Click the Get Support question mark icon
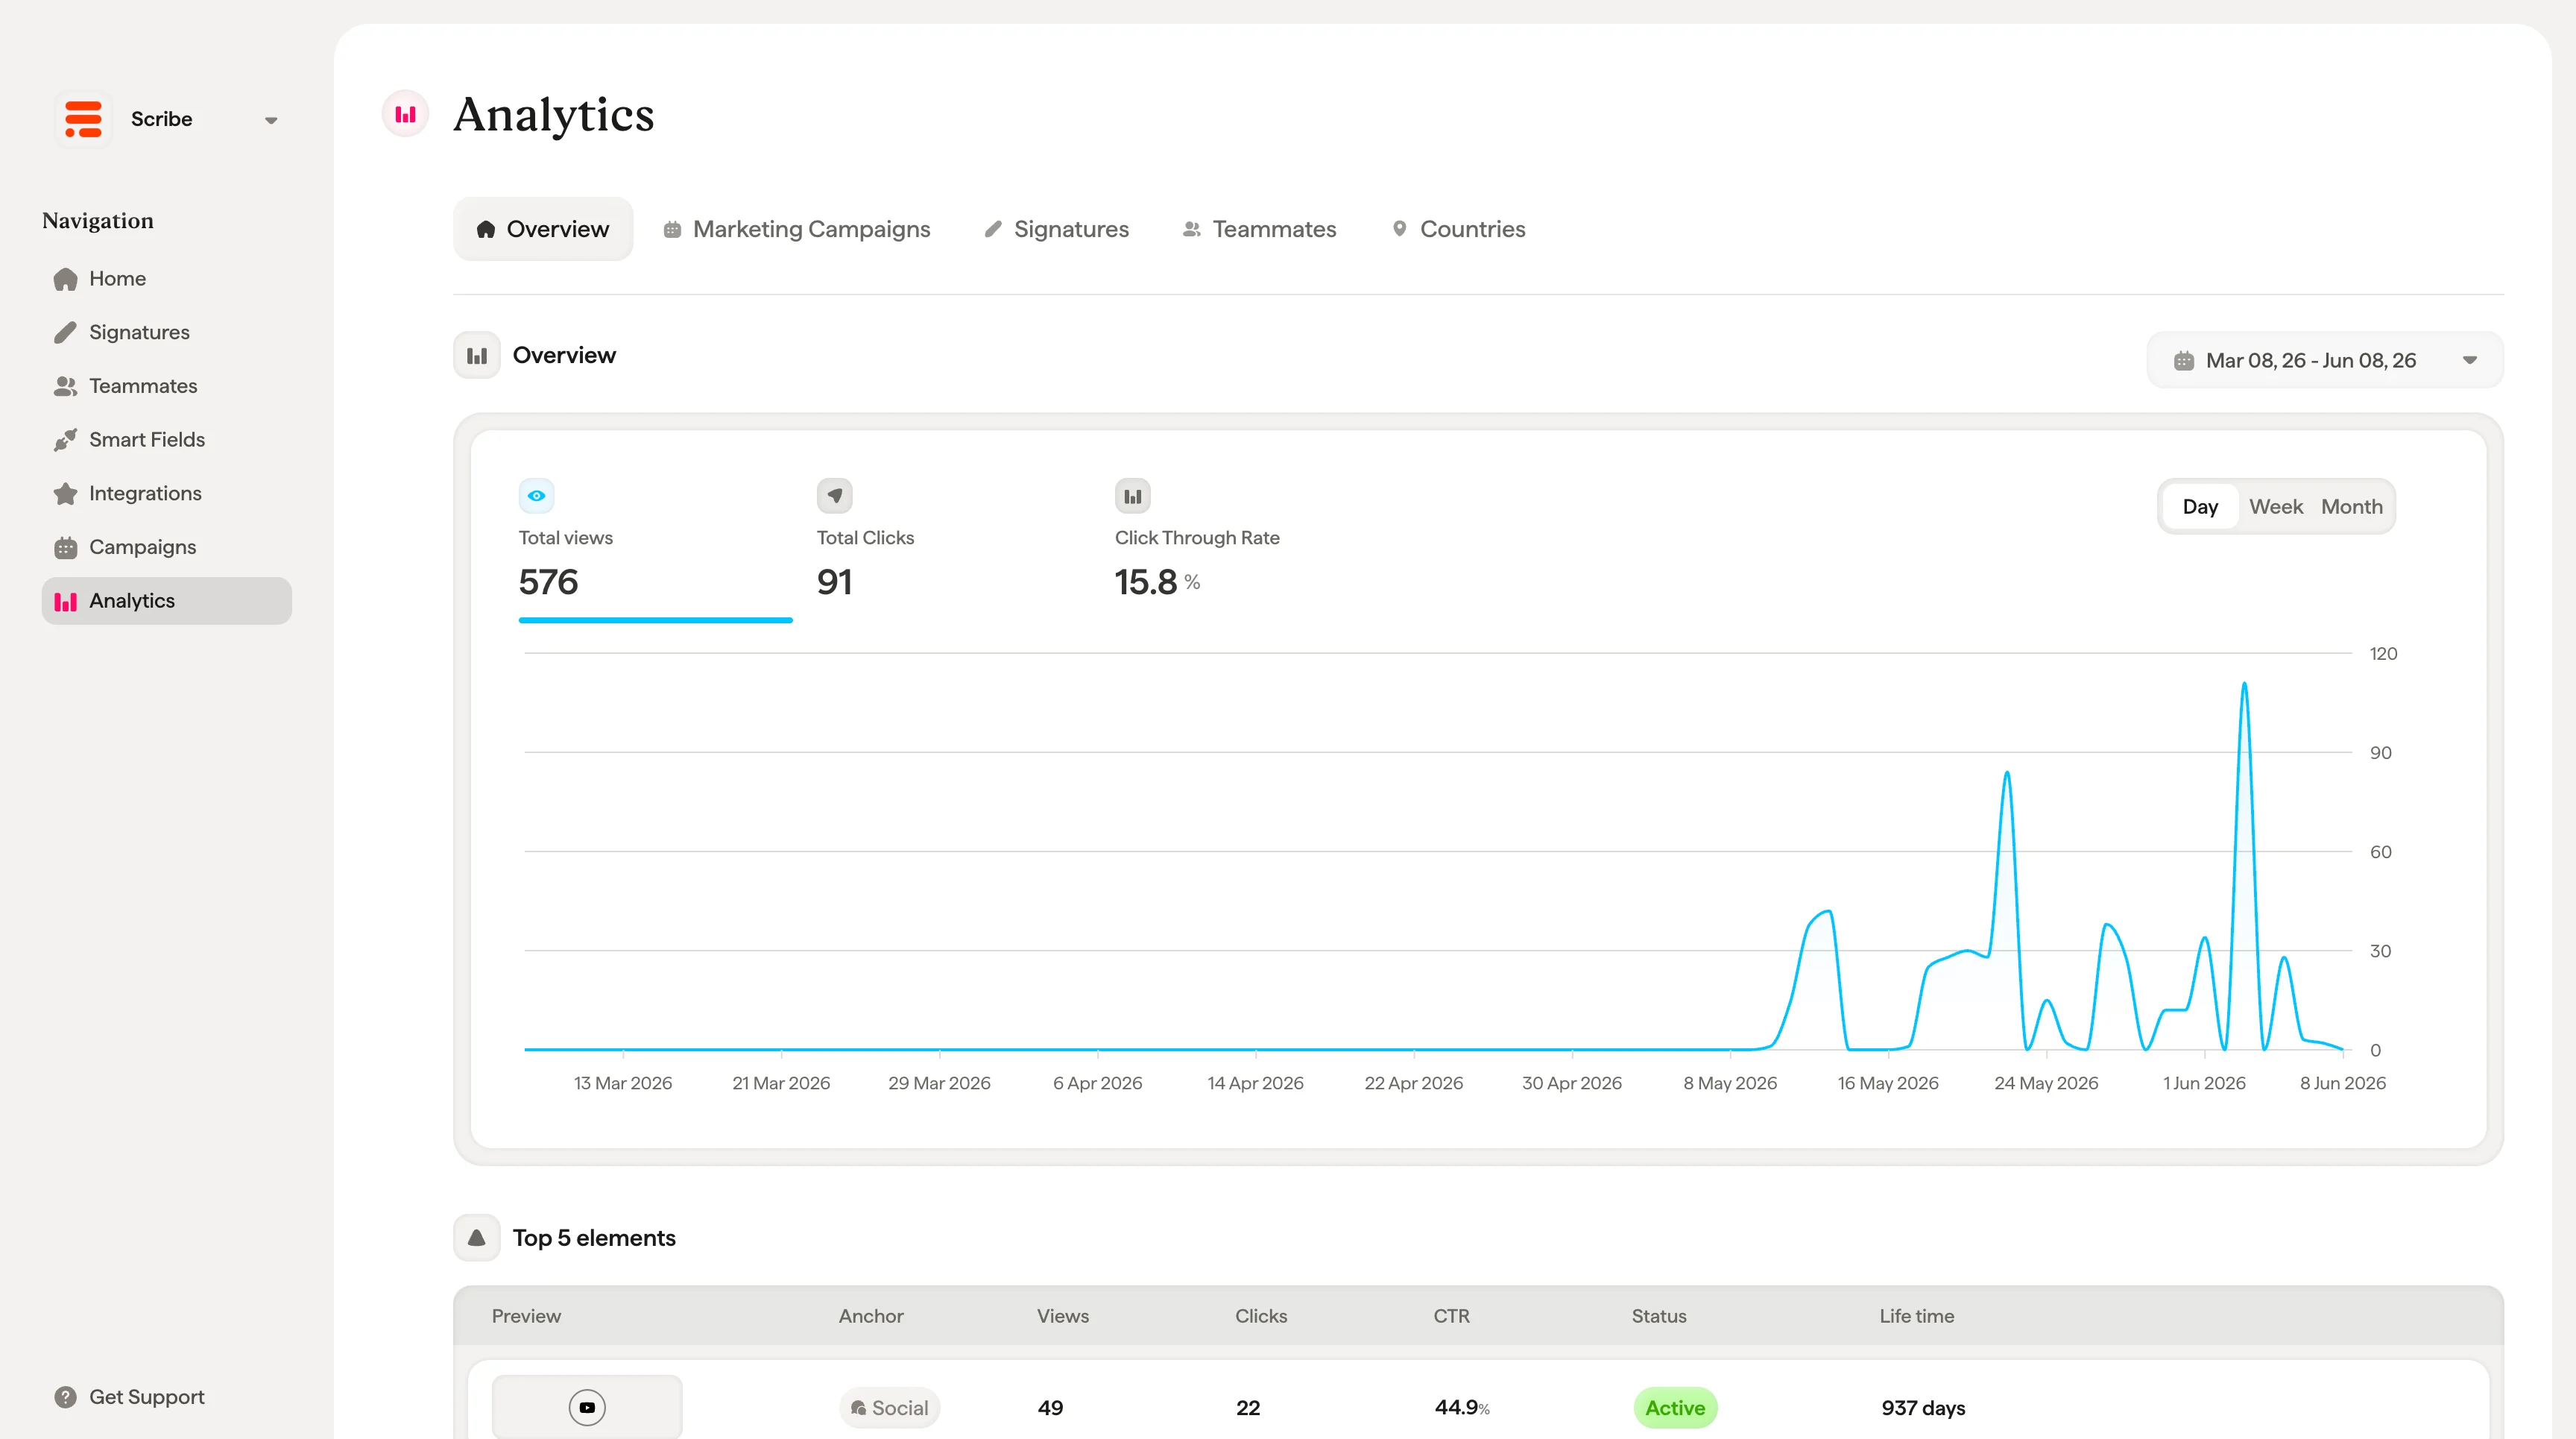 65,1397
